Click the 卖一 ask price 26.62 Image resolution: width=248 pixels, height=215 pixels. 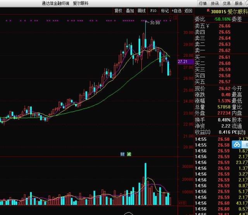point(224,50)
